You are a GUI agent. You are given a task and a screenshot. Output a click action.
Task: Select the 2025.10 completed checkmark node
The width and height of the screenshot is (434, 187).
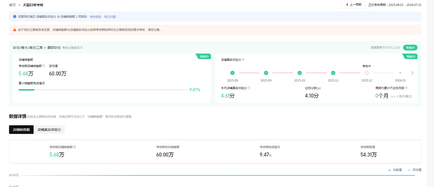point(299,73)
